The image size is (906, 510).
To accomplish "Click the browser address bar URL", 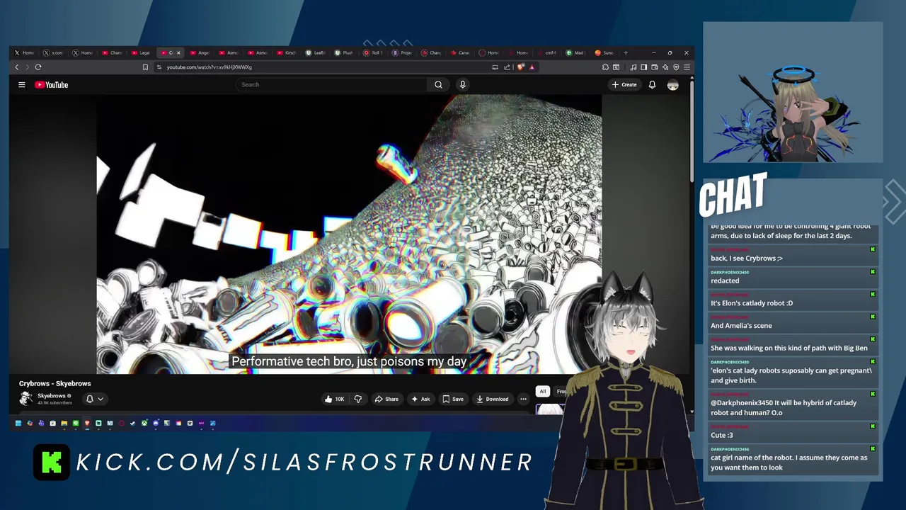I will point(210,67).
